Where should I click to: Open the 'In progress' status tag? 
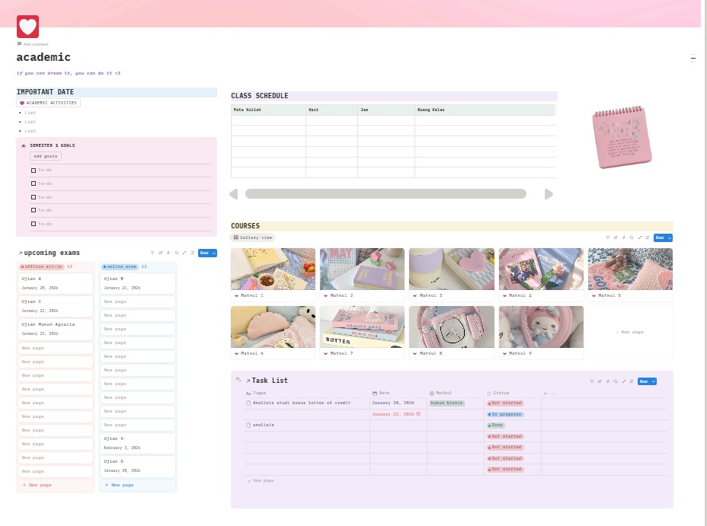[x=505, y=414]
